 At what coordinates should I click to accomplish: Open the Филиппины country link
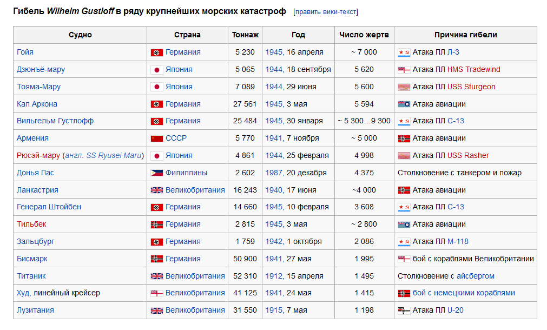186,173
